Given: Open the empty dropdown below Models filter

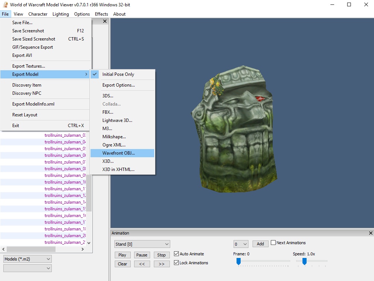Looking at the screenshot, I should pos(28,268).
